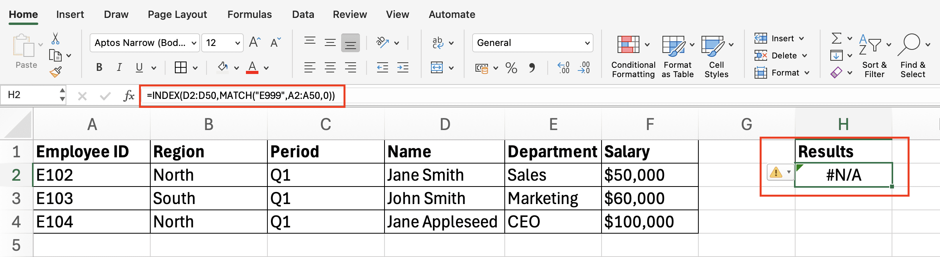Click Sort & Filter icon

coord(870,44)
